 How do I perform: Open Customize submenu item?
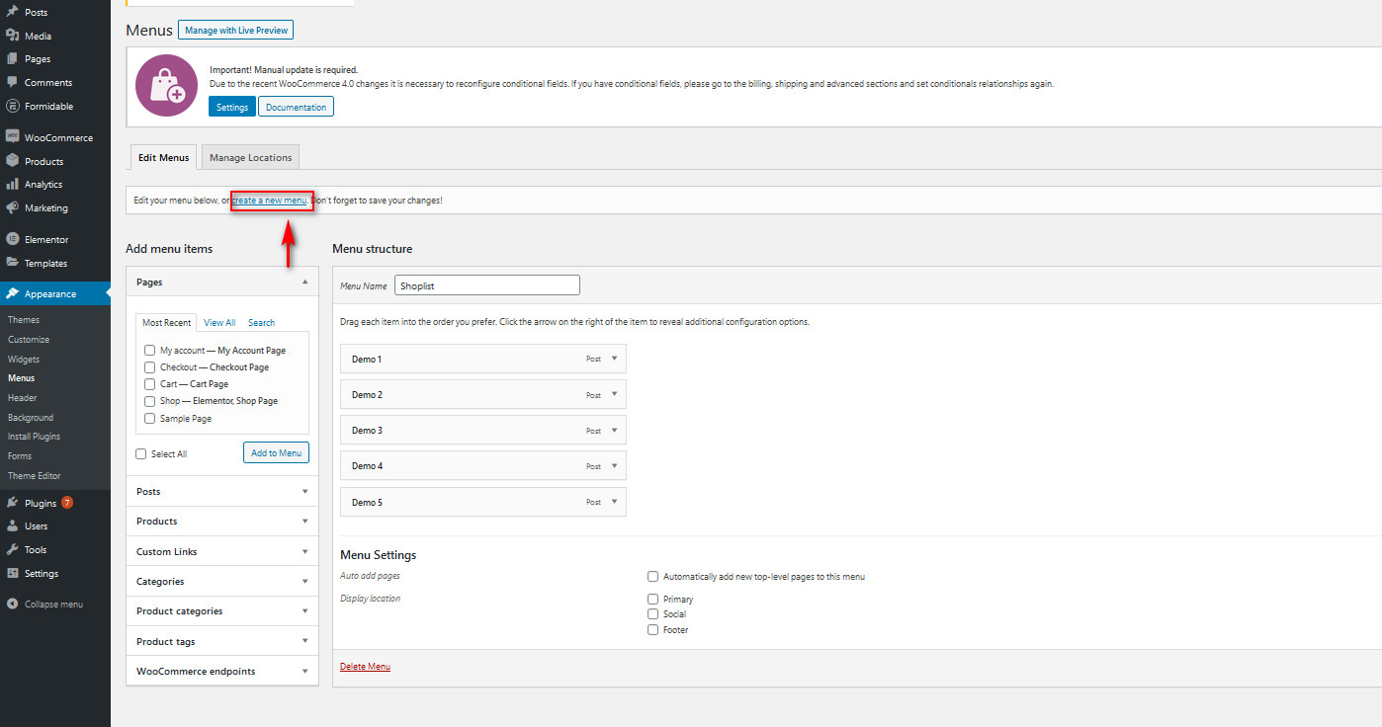tap(29, 340)
